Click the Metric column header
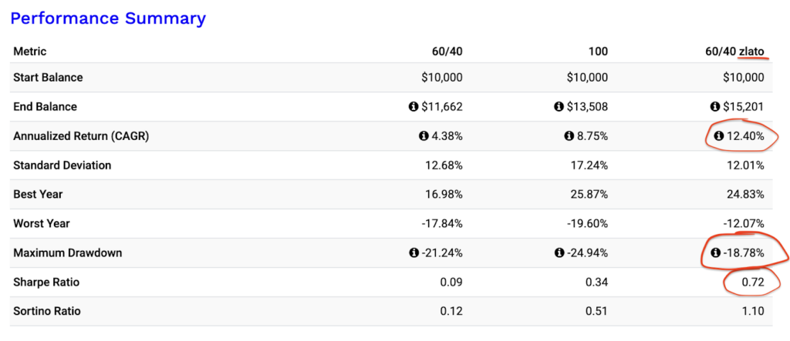 point(30,52)
